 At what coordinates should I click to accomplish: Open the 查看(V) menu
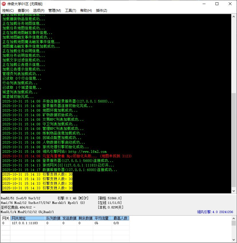(23, 11)
